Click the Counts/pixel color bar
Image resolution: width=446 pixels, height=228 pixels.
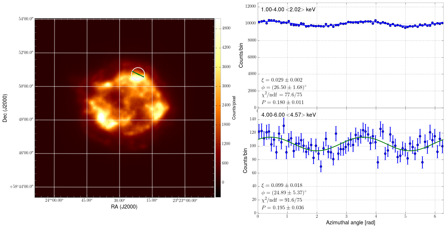(218, 108)
